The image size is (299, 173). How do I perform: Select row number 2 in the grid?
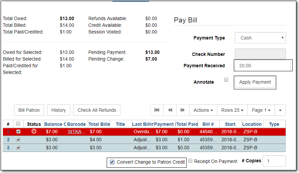click(8, 140)
